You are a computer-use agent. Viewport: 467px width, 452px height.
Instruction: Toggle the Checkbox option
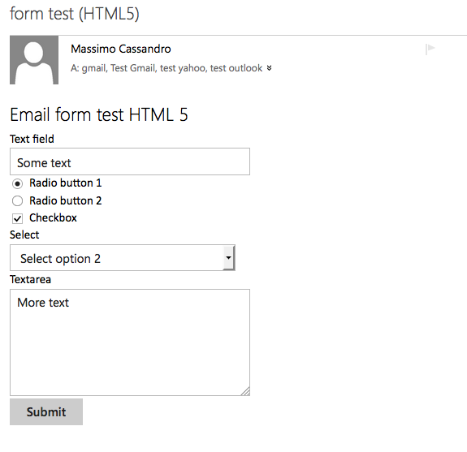coord(17,219)
